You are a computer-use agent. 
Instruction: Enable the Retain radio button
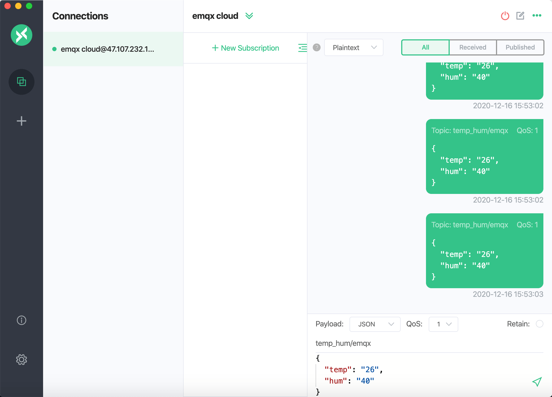pyautogui.click(x=539, y=324)
